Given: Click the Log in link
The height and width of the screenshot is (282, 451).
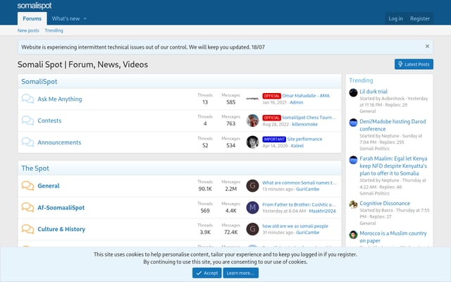Looking at the screenshot, I should (395, 18).
